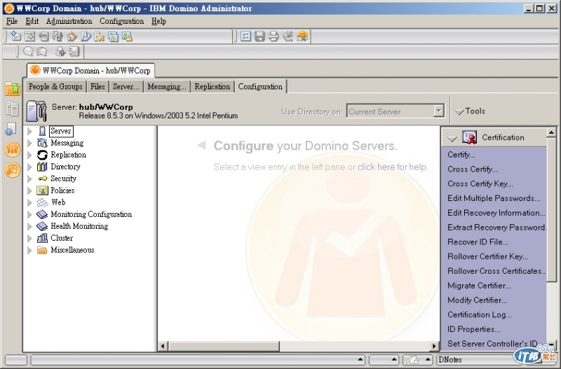
Task: Open the Help menu
Action: point(158,21)
